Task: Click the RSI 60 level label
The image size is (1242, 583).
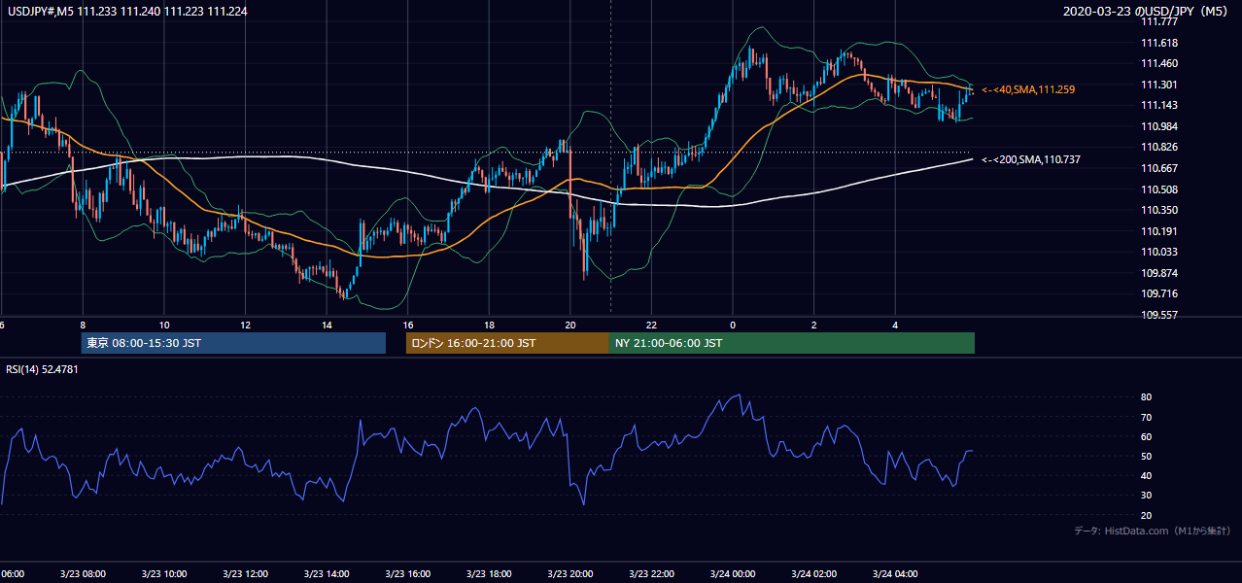Action: 1146,437
